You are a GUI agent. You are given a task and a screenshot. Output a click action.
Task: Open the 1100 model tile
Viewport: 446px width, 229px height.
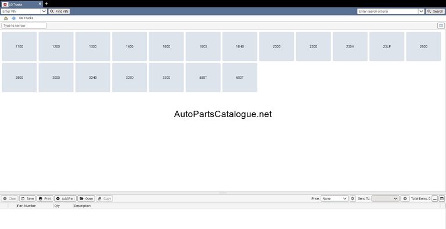19,46
